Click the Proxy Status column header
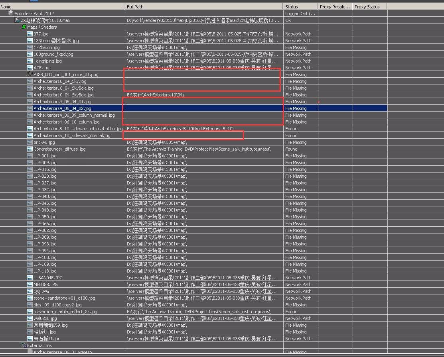Image resolution: width=444 pixels, height=357 pixels. coord(369,6)
